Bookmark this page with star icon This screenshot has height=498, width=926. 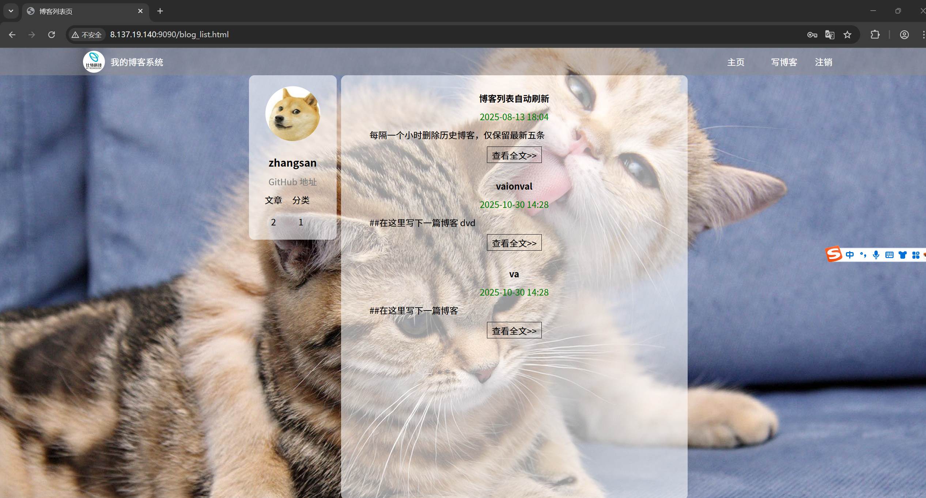click(847, 35)
